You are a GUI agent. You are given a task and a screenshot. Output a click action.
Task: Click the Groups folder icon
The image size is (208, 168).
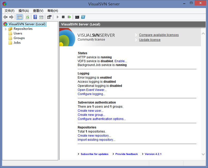[x=10, y=38]
